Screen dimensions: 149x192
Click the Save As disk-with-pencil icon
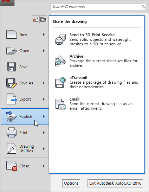(x=12, y=83)
